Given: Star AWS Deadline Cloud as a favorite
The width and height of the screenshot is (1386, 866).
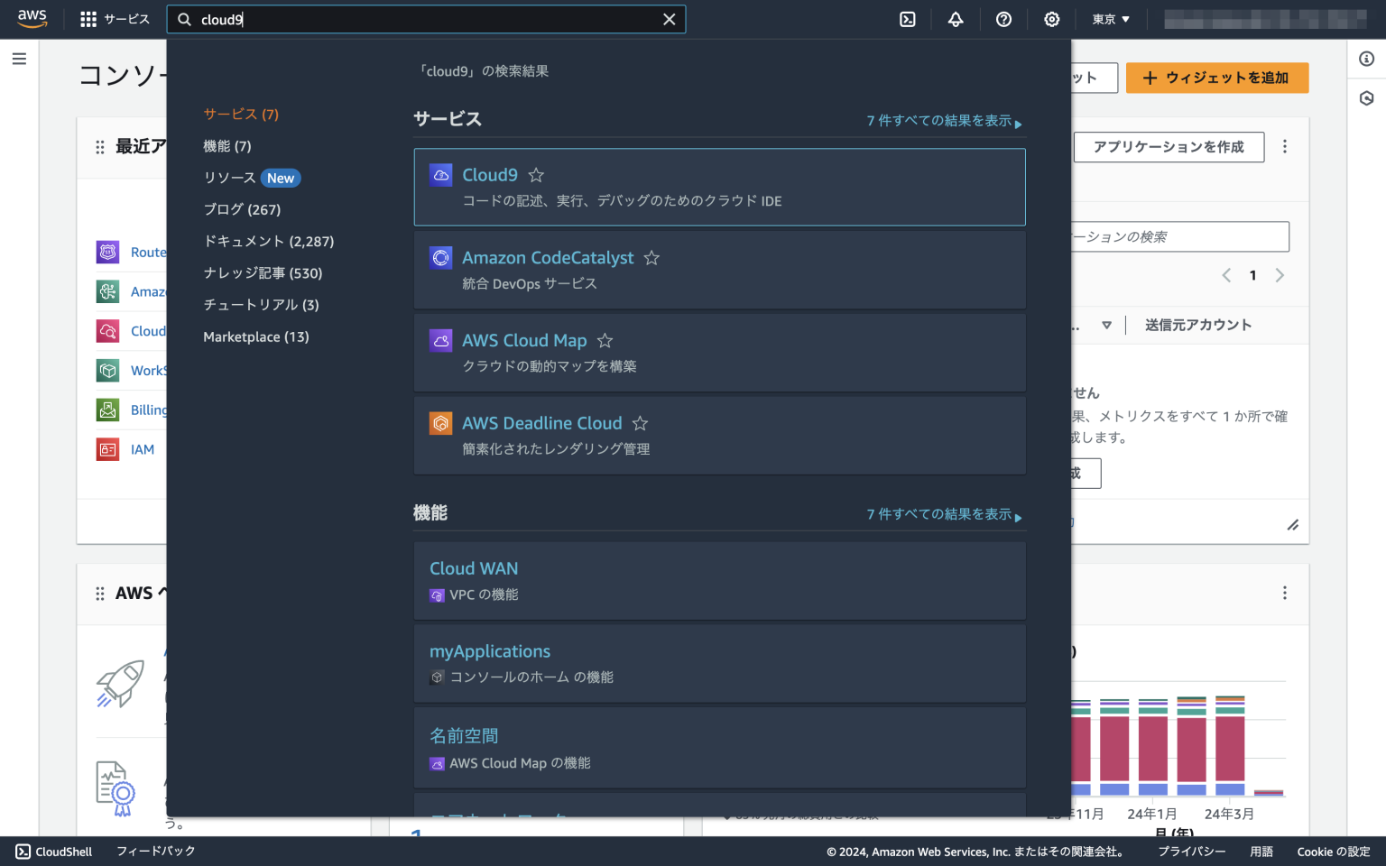Looking at the screenshot, I should (641, 423).
